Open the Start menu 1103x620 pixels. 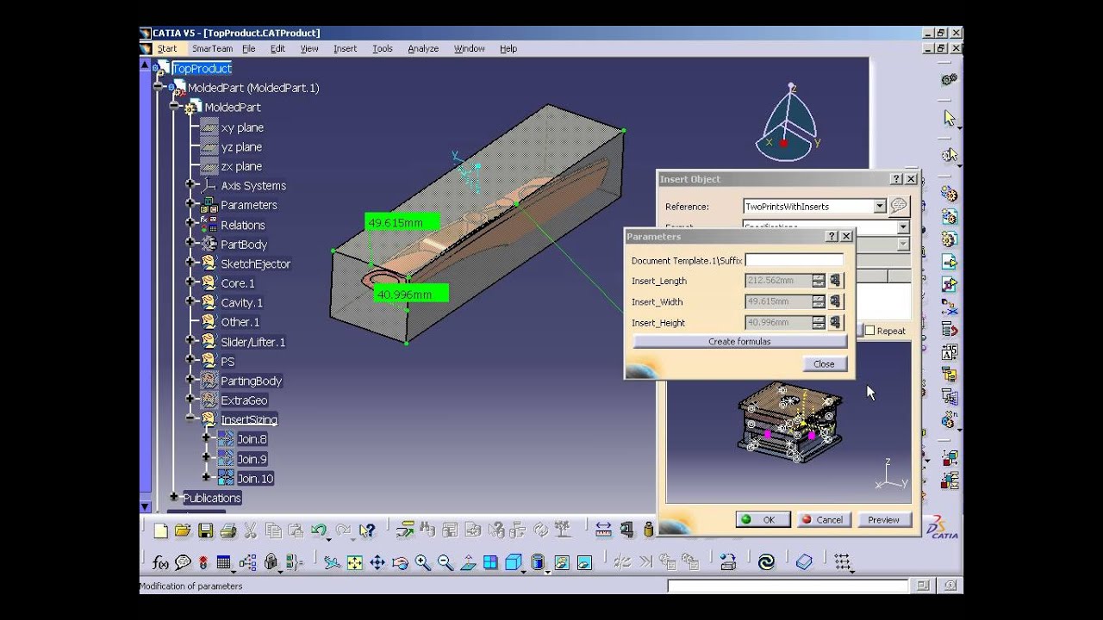(x=167, y=49)
